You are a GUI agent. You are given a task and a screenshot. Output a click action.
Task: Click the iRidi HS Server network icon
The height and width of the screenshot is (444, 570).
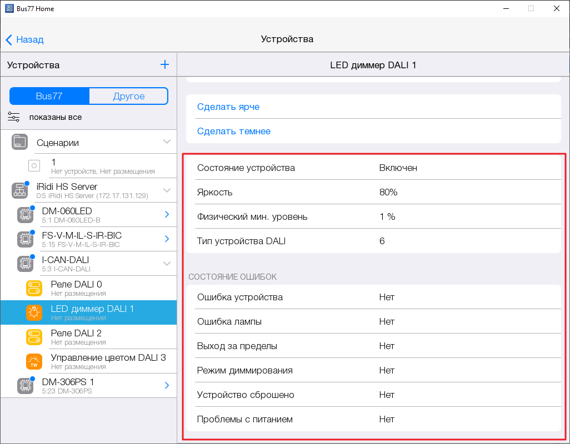[x=19, y=191]
